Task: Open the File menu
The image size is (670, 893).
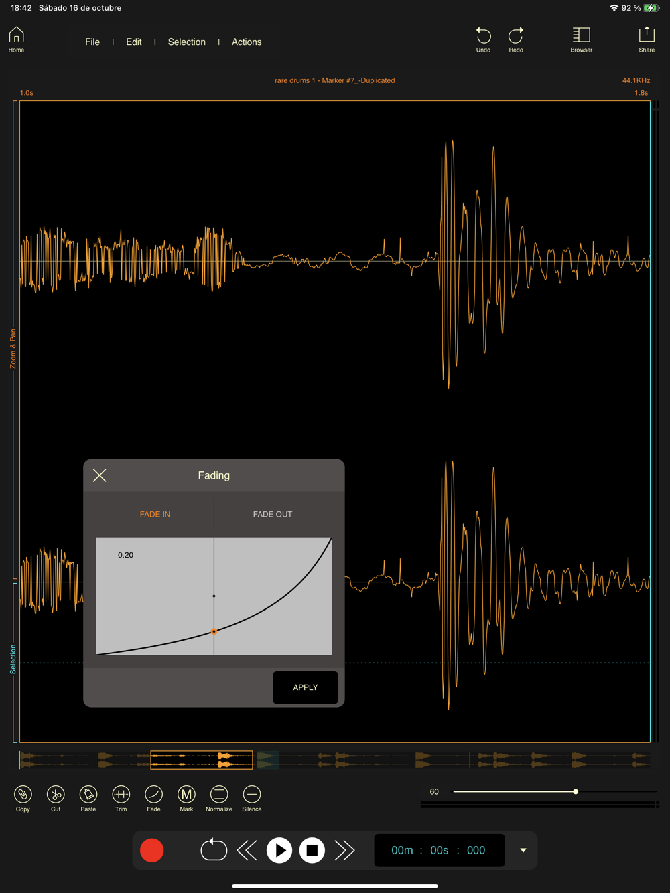Action: pos(92,42)
